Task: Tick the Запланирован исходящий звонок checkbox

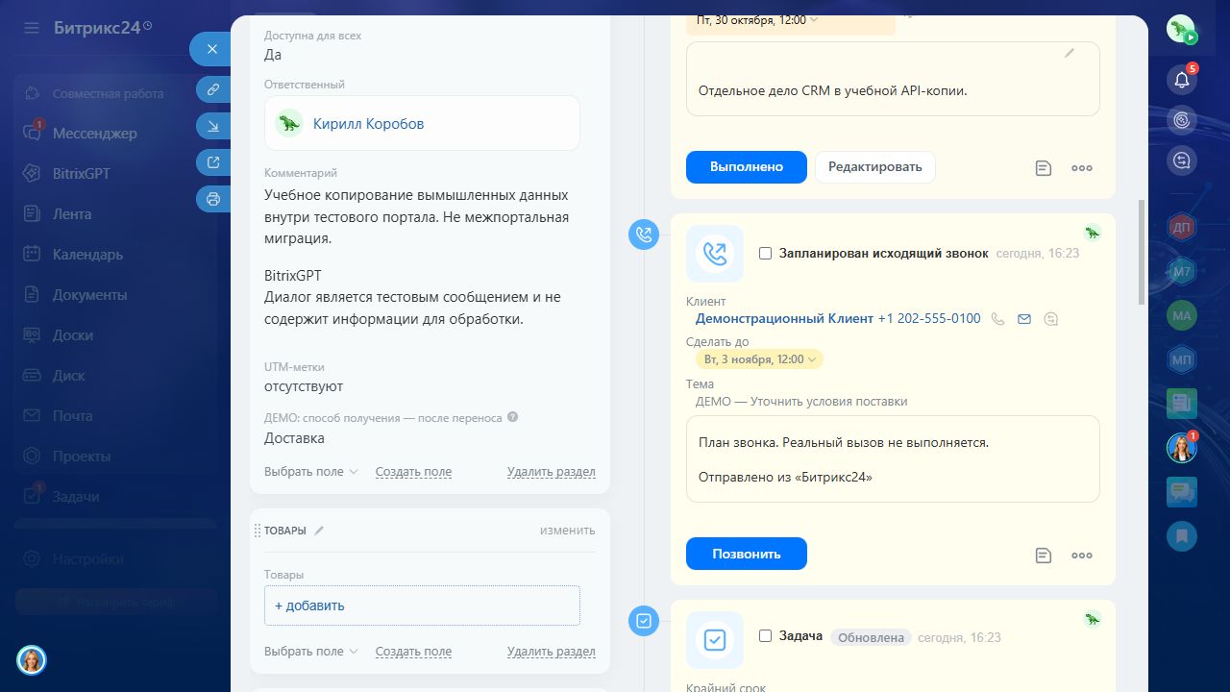Action: click(x=766, y=254)
